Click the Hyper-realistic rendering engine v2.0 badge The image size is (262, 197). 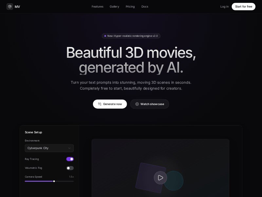131,36
